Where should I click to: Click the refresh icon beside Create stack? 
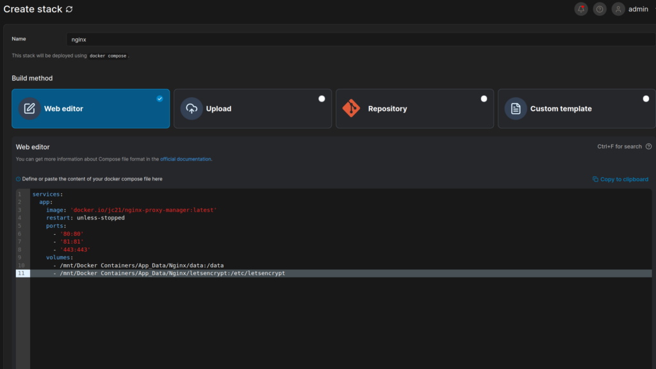69,9
